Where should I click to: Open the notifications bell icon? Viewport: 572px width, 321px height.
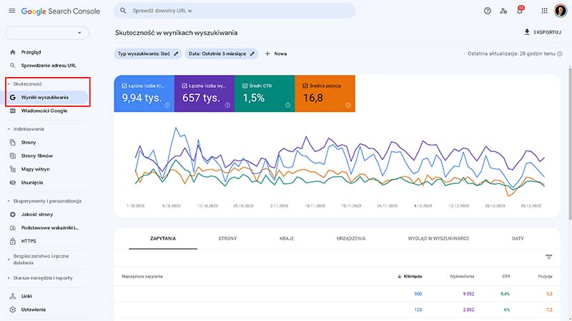pos(520,11)
